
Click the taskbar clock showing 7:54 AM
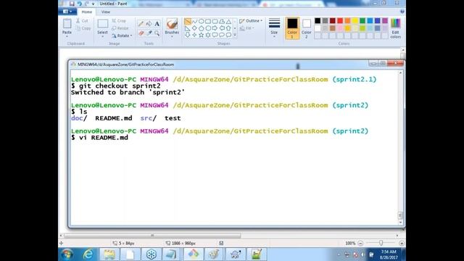[x=389, y=254]
